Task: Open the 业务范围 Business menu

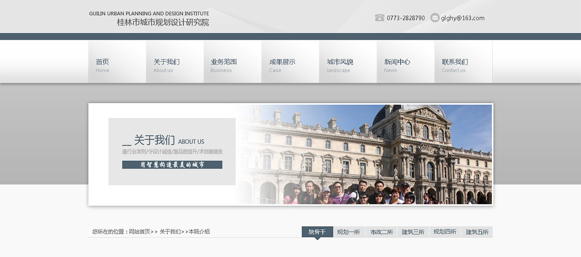Action: coord(232,62)
